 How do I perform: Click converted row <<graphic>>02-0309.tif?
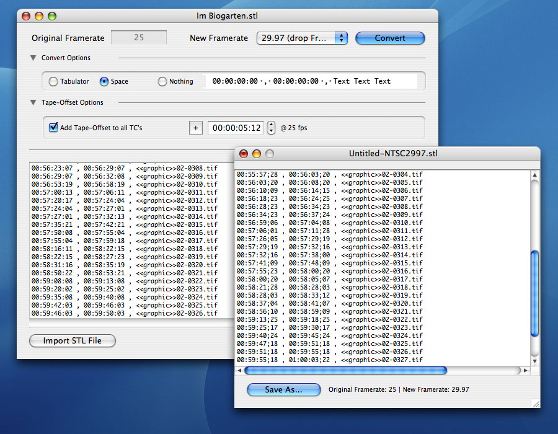coord(330,215)
